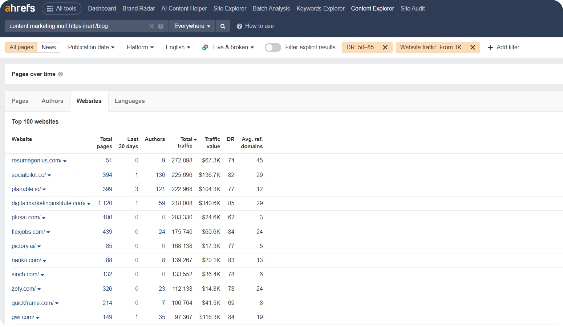This screenshot has width=563, height=327.
Task: Open Batch Analysis in top navigation
Action: [271, 8]
